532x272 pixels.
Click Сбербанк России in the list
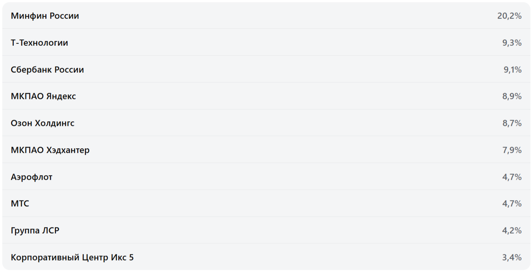click(47, 70)
